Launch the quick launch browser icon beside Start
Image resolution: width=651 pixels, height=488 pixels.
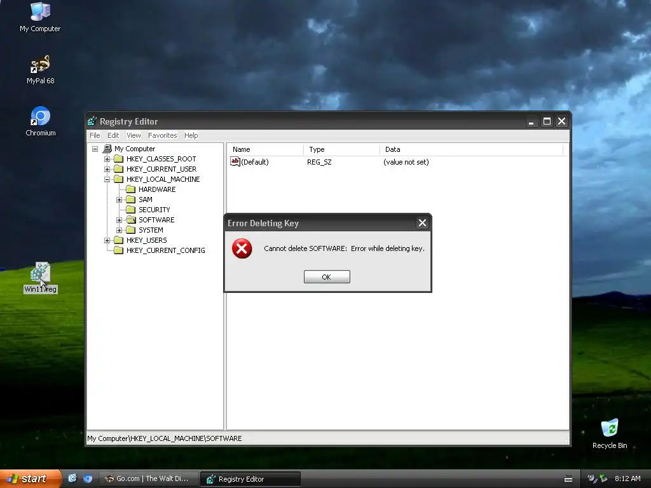click(x=72, y=478)
